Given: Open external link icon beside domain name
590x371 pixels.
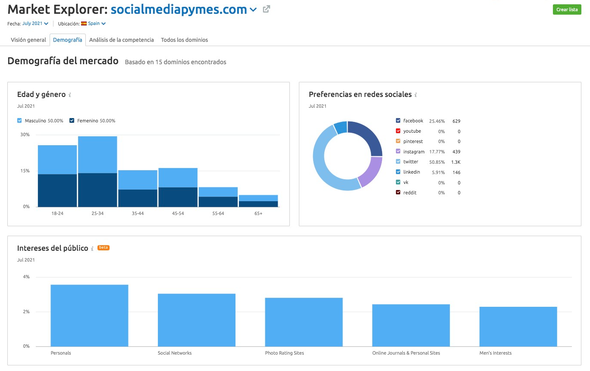Looking at the screenshot, I should coord(267,9).
